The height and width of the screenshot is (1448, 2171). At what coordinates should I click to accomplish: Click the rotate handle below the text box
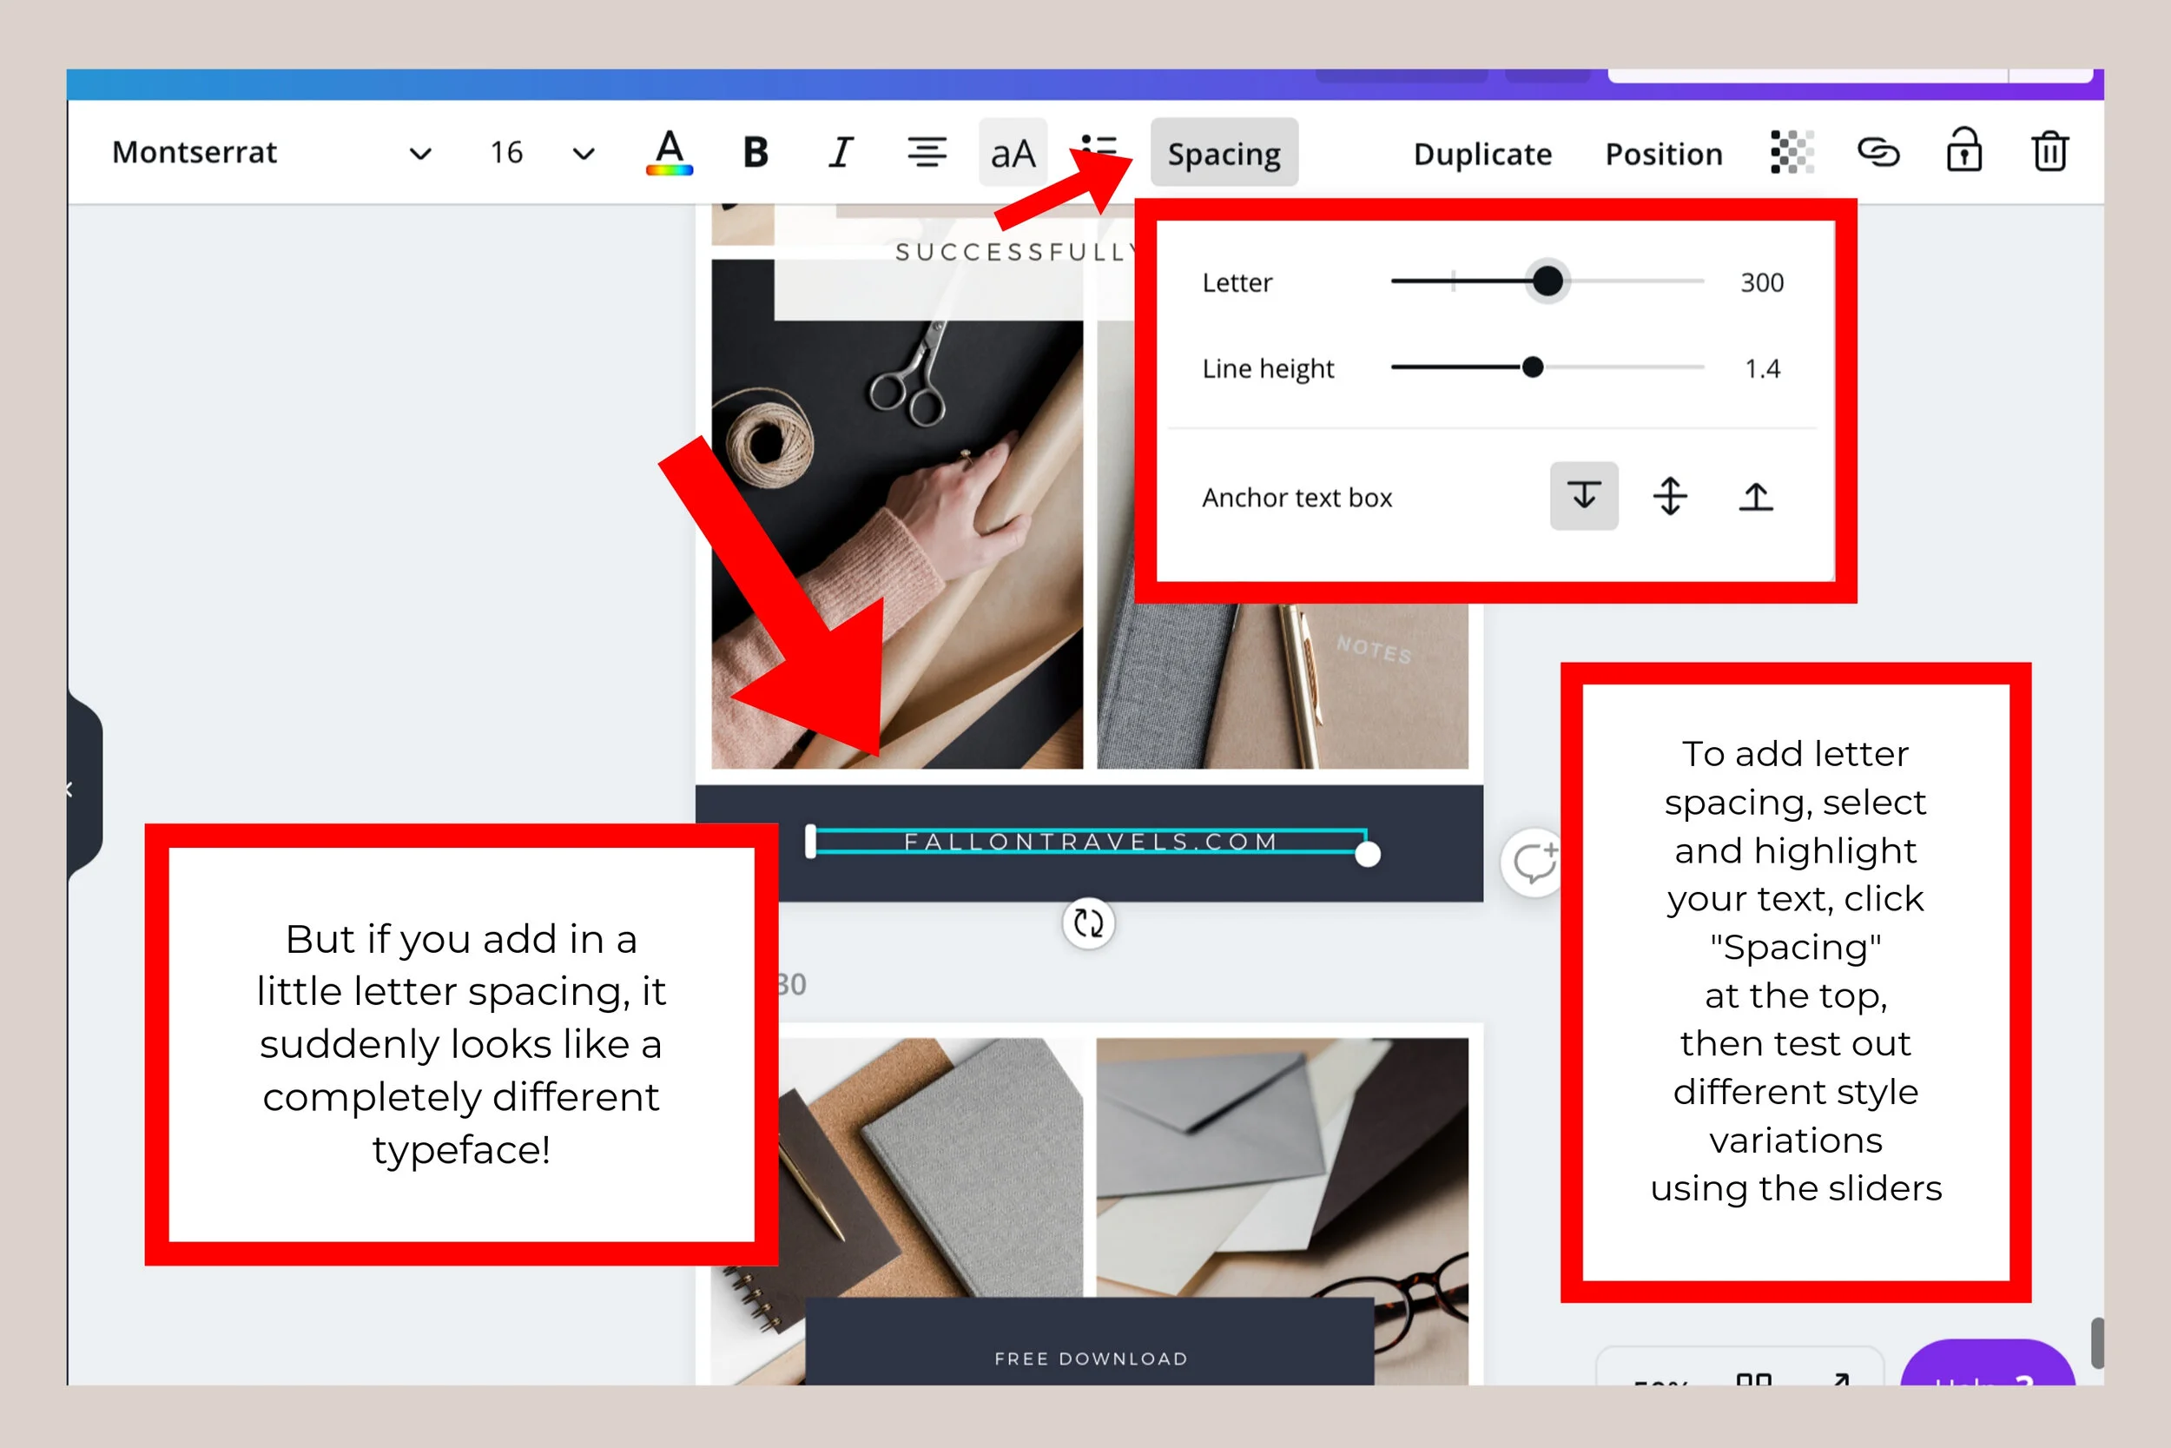(x=1087, y=922)
